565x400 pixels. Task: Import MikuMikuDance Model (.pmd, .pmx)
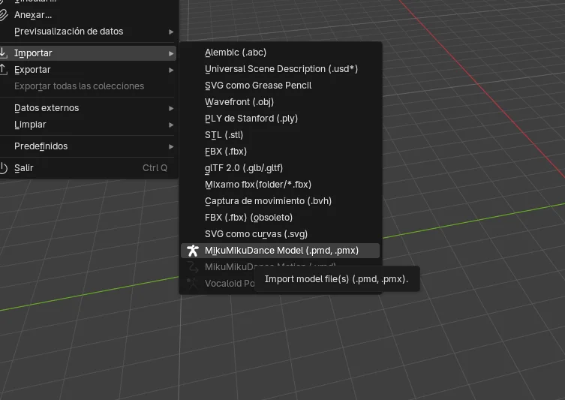tap(281, 251)
